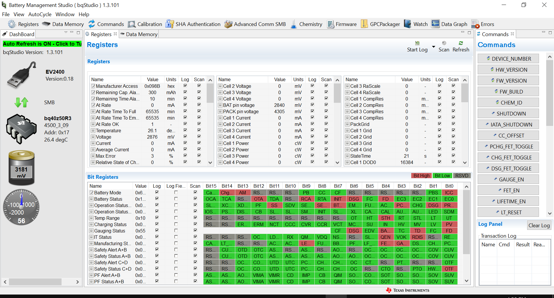Open Data Memory from the toolbar
Image resolution: width=554 pixels, height=298 pixels.
point(63,24)
